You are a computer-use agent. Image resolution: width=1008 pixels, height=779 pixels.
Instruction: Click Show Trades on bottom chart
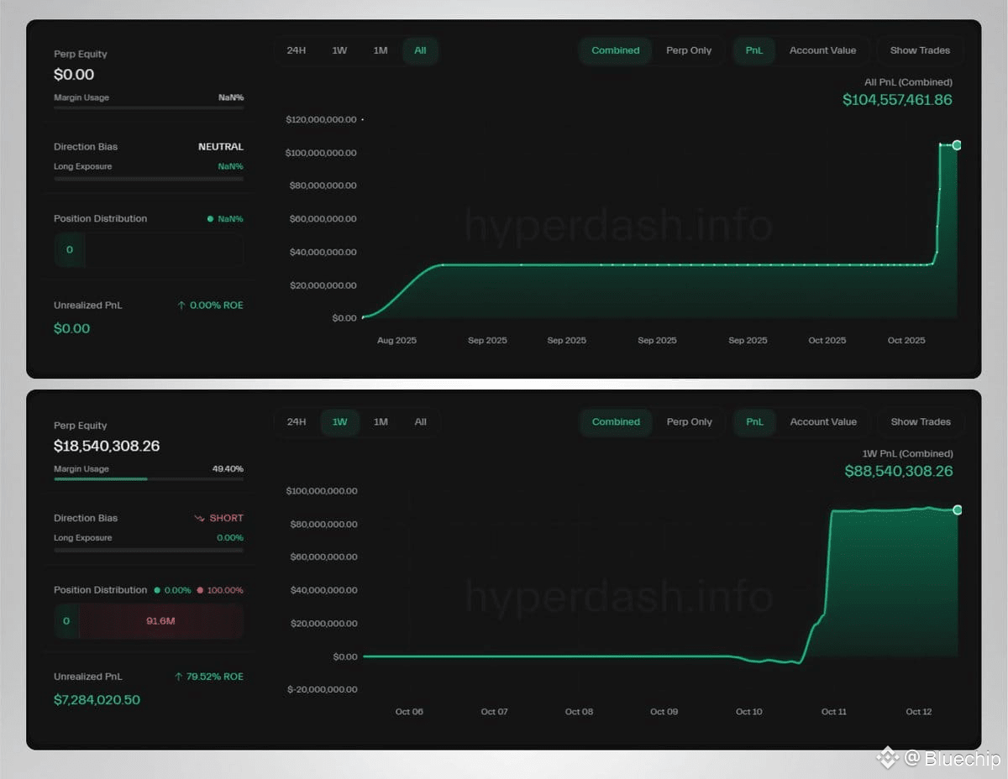pos(920,422)
